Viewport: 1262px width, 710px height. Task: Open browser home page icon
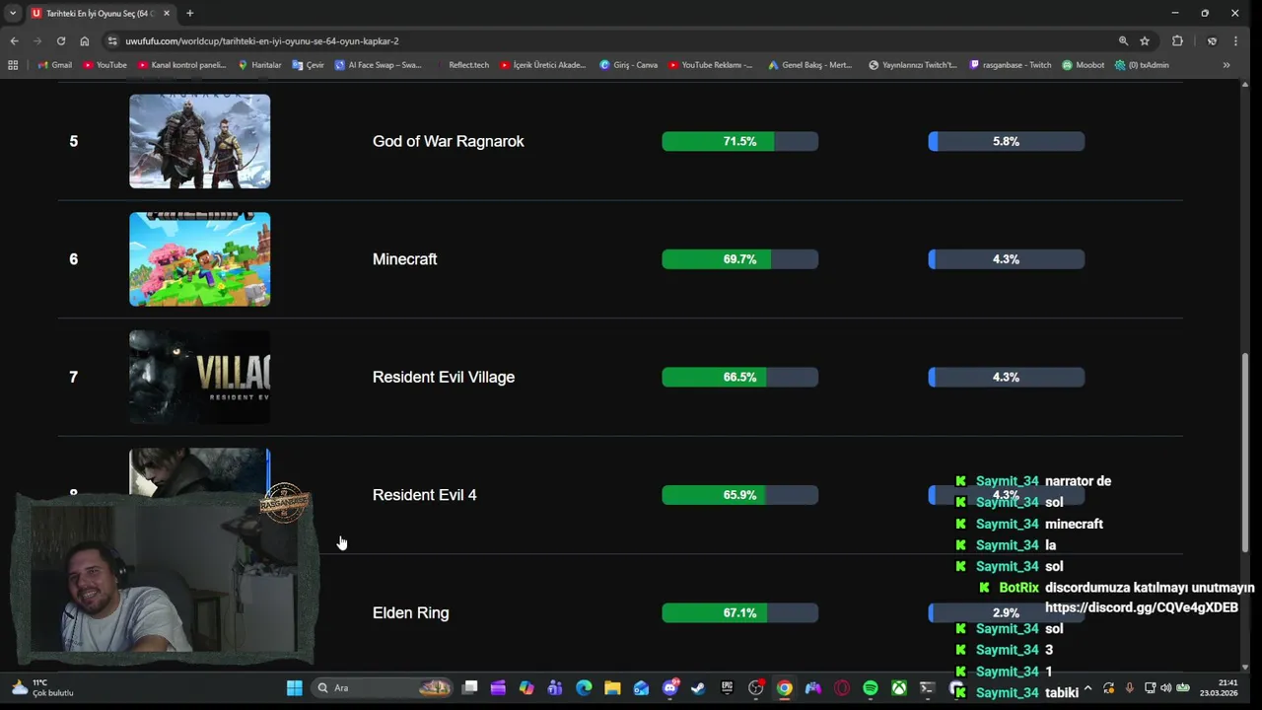pyautogui.click(x=85, y=40)
